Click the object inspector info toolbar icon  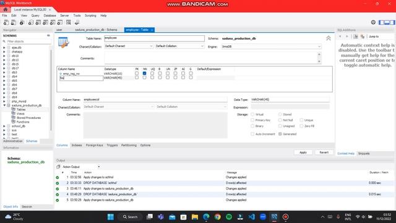coord(22,22)
